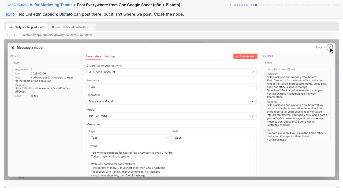The width and height of the screenshot is (343, 192).
Task: Select the Parameters tab
Action: 94,57
